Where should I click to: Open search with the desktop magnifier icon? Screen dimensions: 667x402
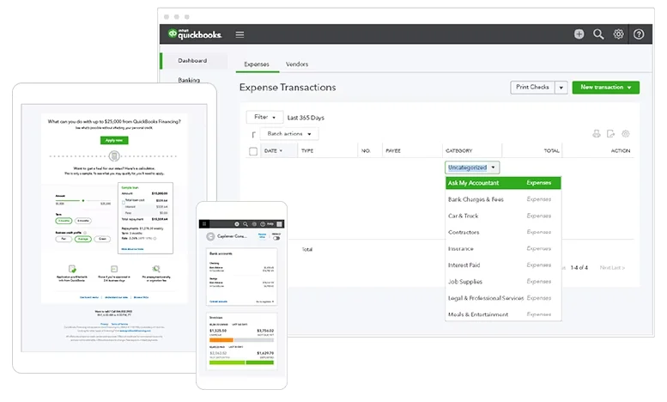(x=598, y=34)
